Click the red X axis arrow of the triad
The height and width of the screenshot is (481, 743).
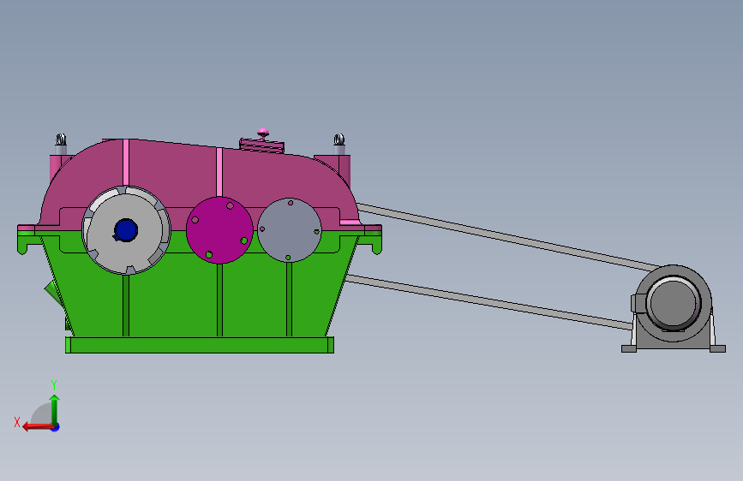point(37,427)
